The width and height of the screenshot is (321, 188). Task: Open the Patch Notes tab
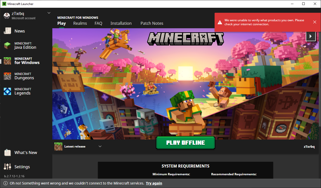[x=152, y=23]
